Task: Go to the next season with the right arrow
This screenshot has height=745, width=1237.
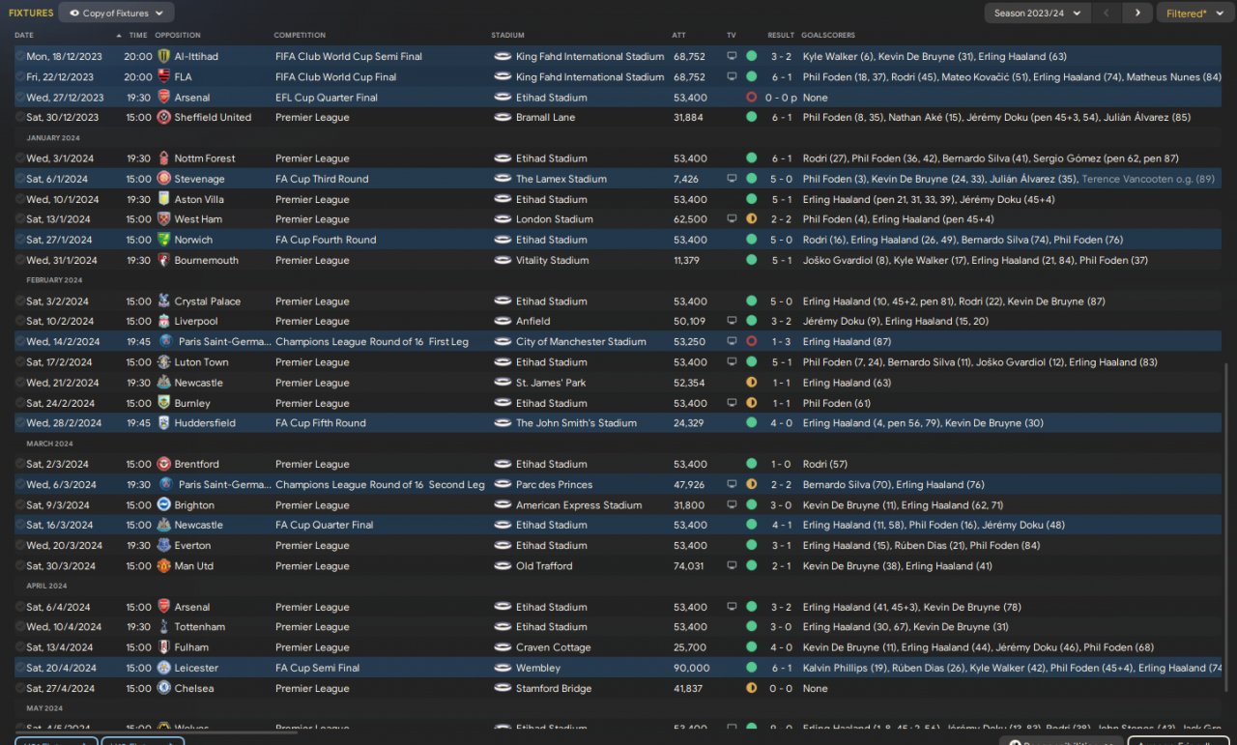Action: coord(1137,13)
